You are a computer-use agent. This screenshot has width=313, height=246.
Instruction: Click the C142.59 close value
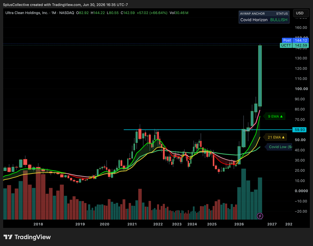click(127, 13)
